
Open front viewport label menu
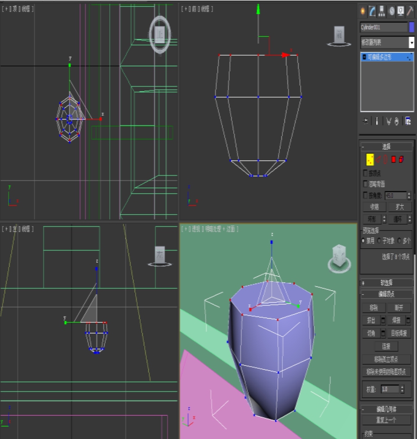[197, 9]
